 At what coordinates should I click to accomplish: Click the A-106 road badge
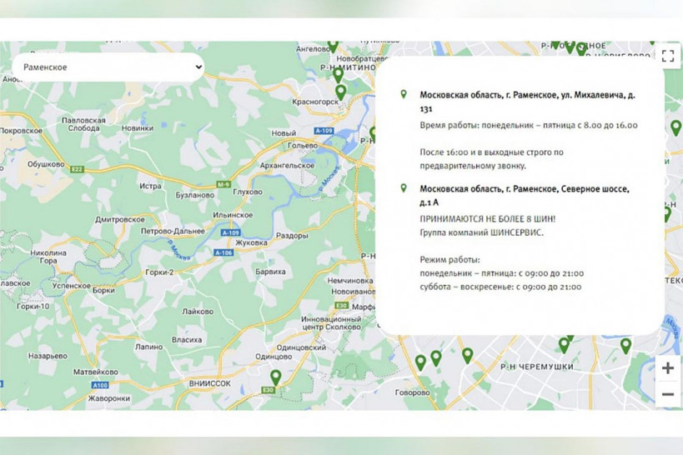coord(223,252)
